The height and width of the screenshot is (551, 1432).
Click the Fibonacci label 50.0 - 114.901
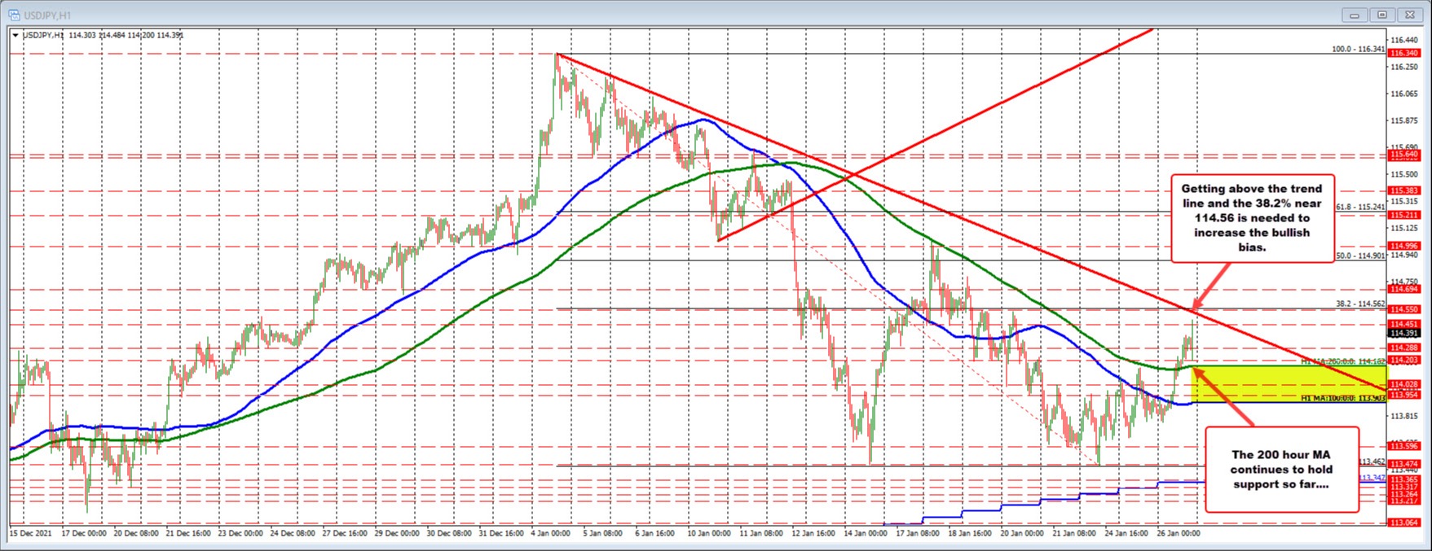click(x=1360, y=256)
